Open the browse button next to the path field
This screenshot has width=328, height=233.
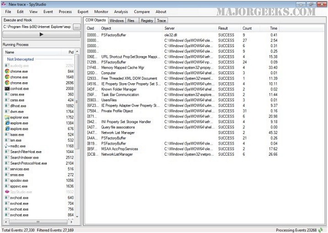pyautogui.click(x=77, y=27)
